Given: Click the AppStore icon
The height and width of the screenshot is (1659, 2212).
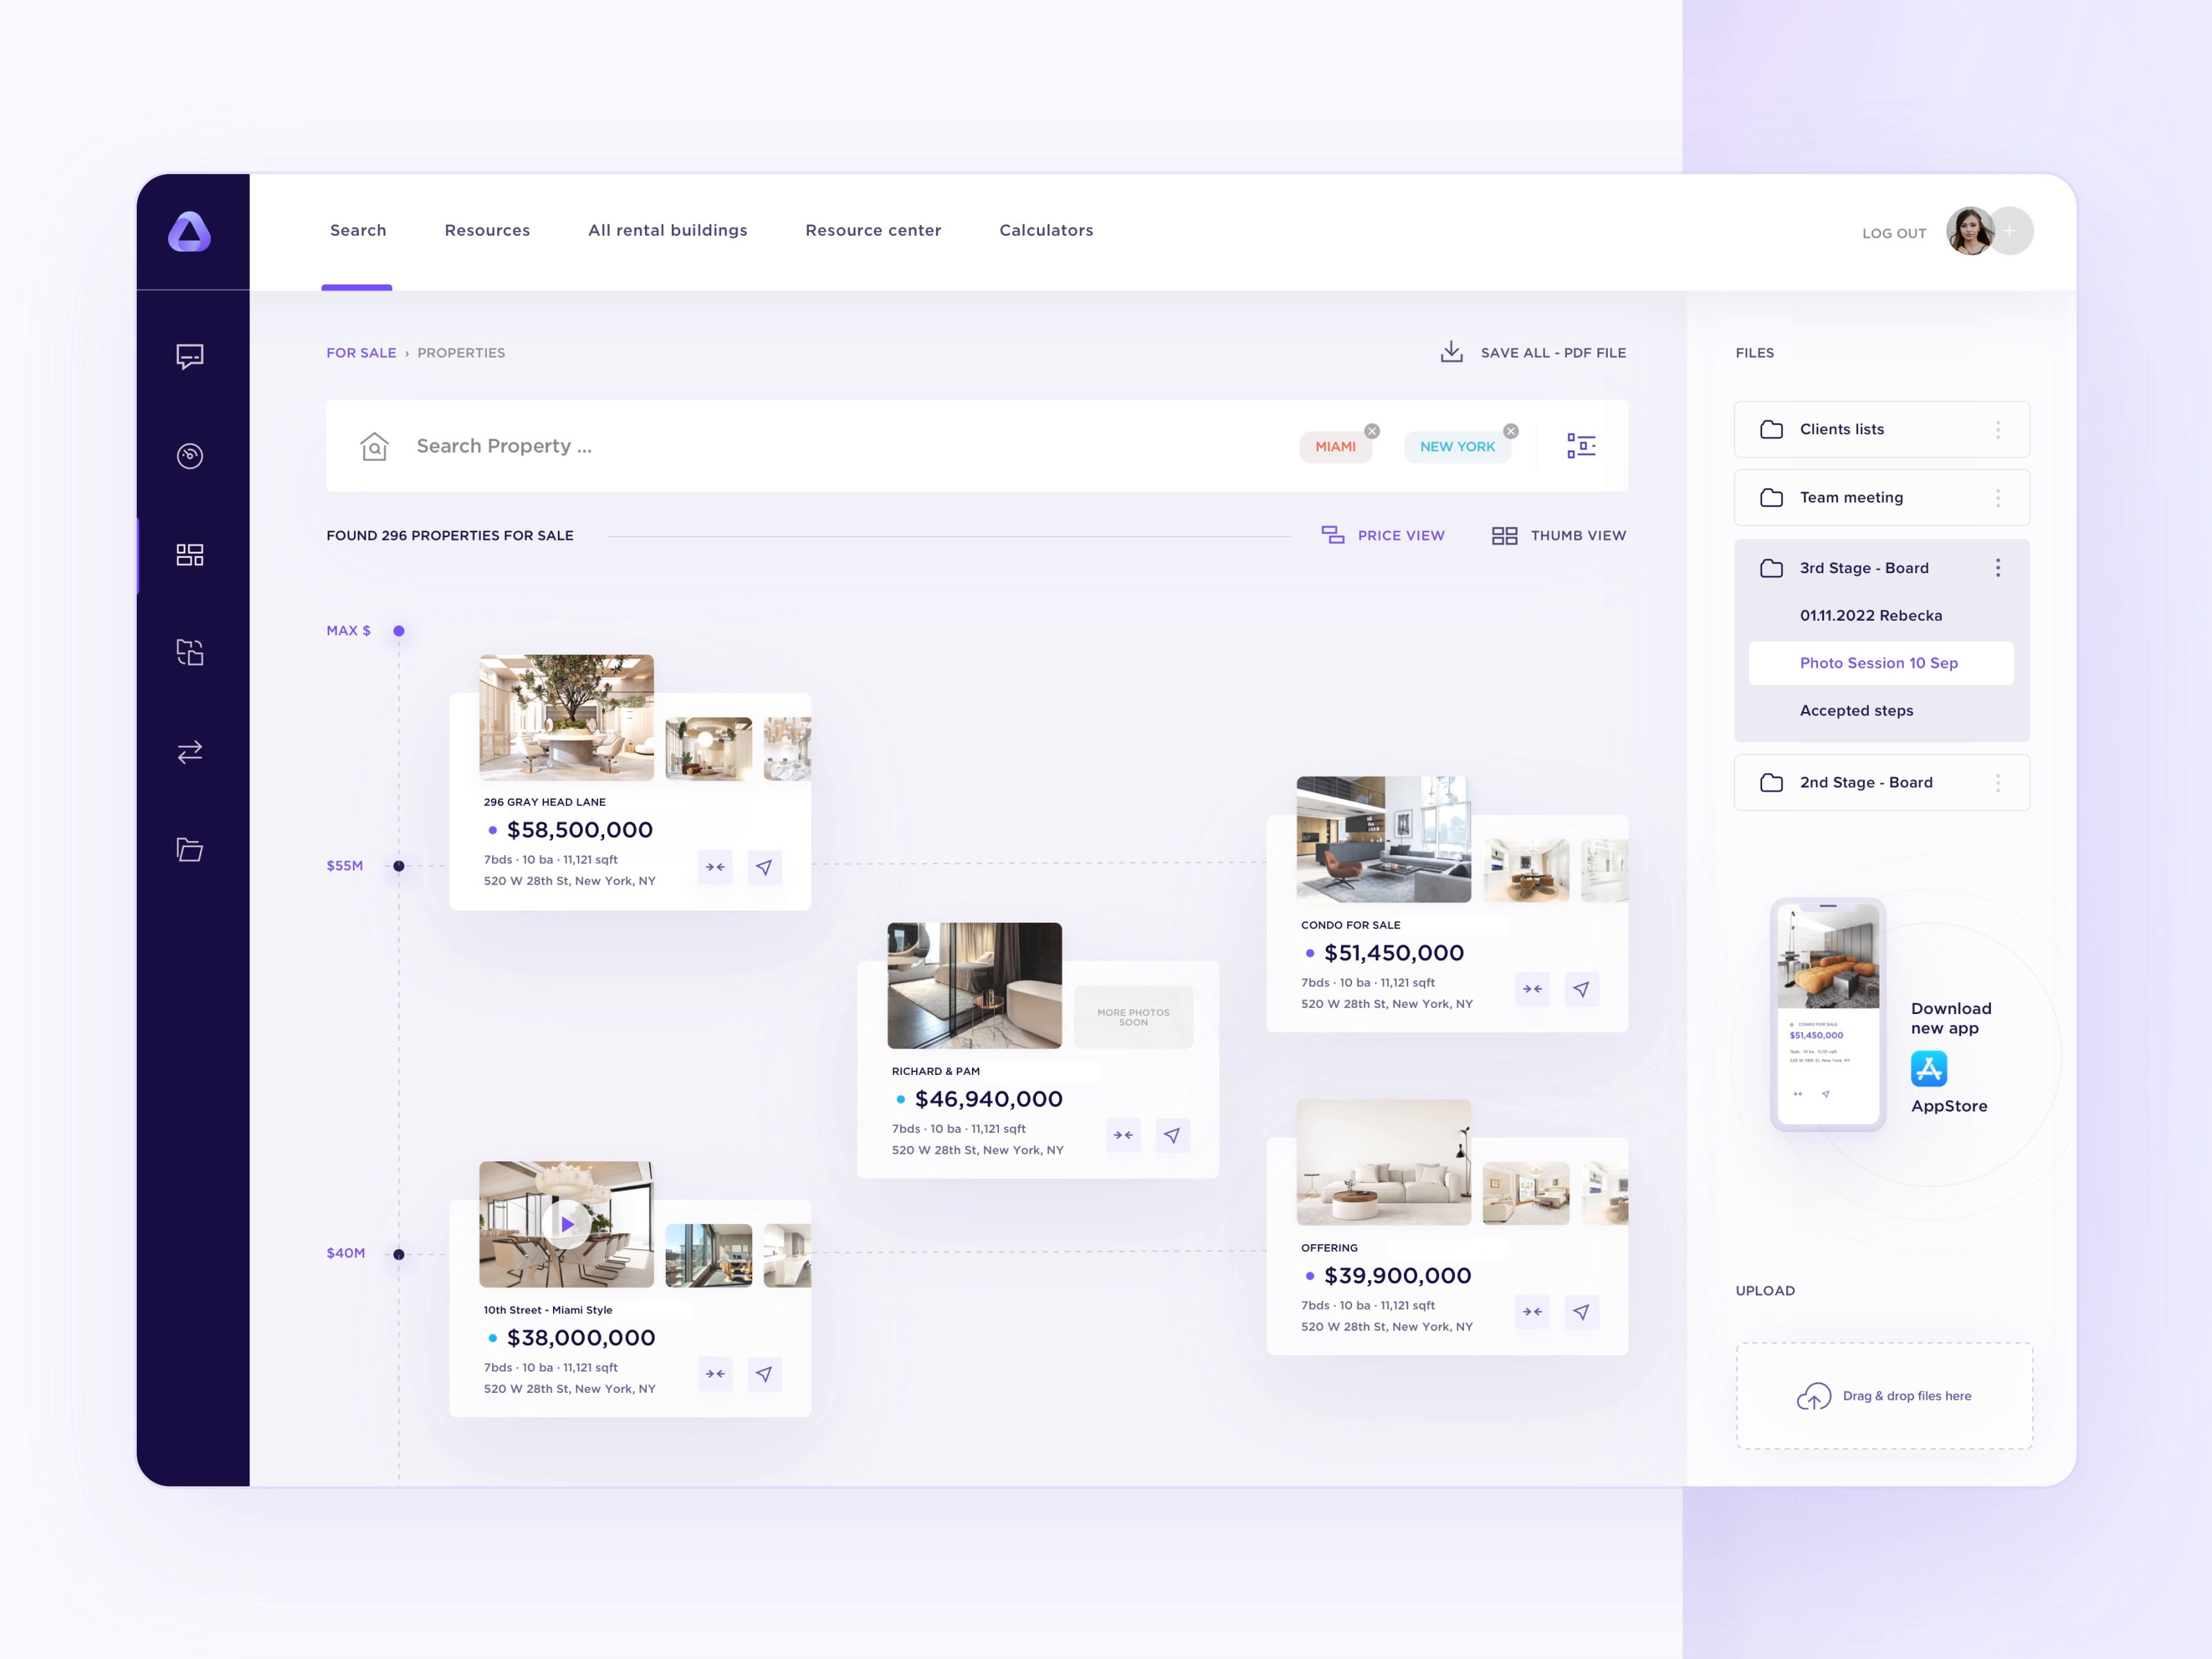Looking at the screenshot, I should tap(1928, 1069).
